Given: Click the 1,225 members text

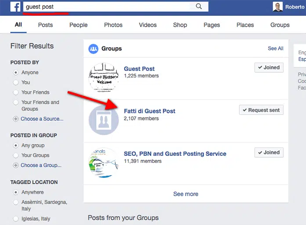Looking at the screenshot, I should click(141, 76).
